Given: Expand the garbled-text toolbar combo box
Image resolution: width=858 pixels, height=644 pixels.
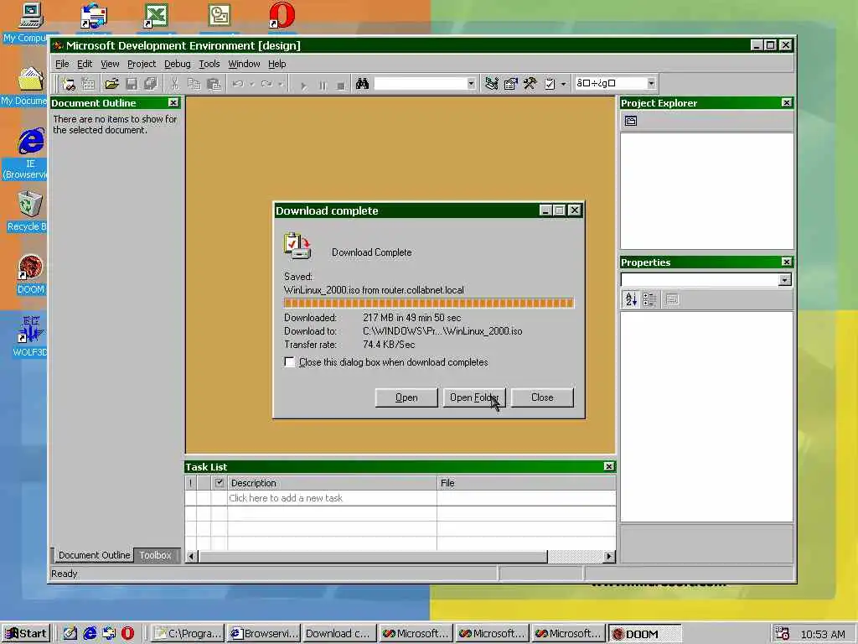Looking at the screenshot, I should tap(651, 83).
